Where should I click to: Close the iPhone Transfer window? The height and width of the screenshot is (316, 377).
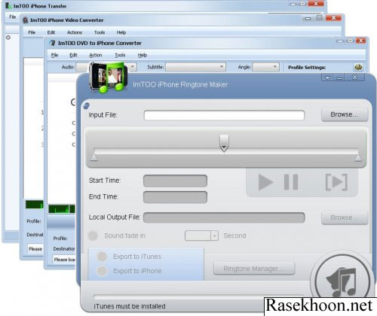pyautogui.click(x=316, y=4)
